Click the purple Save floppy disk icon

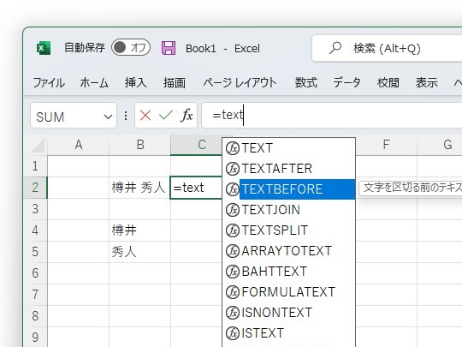(x=169, y=48)
